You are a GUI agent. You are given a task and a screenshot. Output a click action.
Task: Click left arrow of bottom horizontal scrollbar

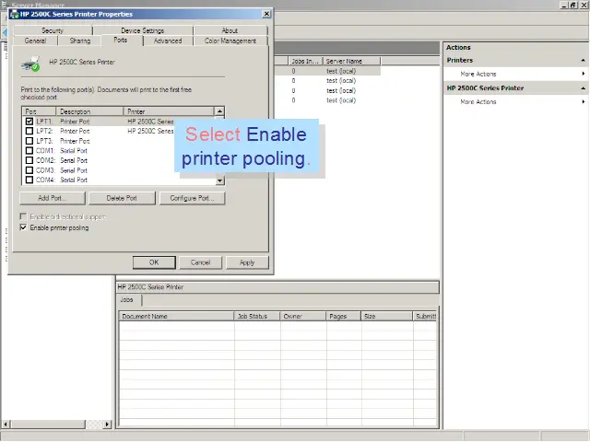click(6, 424)
